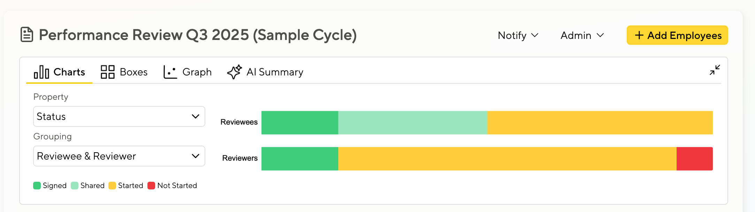Click the Started legend color swatch

112,186
